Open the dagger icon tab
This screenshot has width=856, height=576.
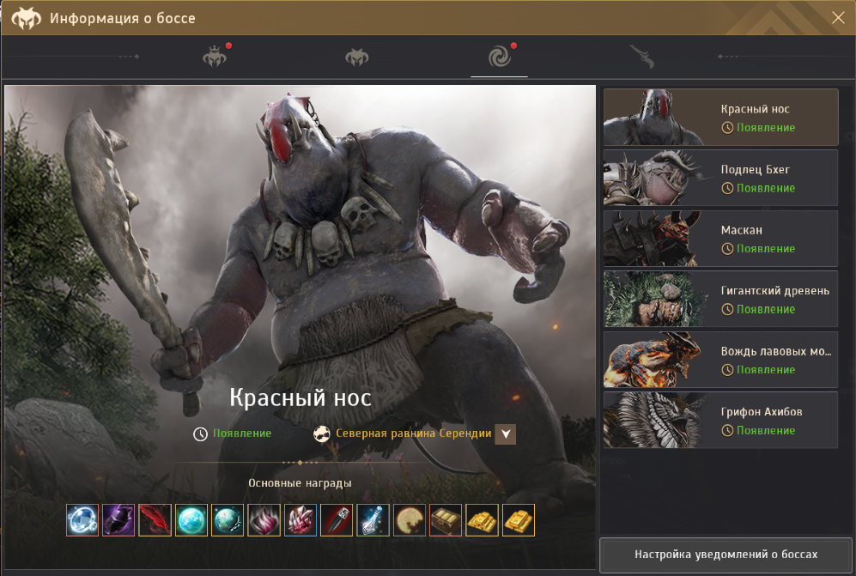click(642, 58)
